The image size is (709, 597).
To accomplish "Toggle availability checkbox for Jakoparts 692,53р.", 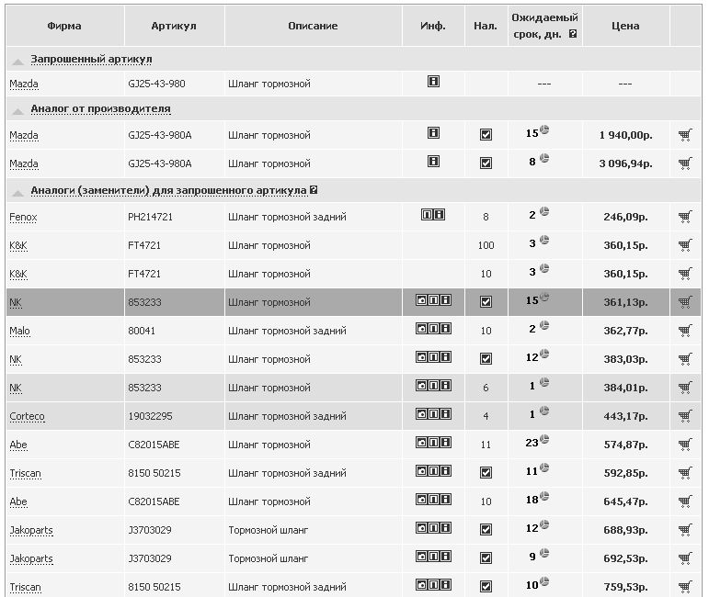I will (486, 558).
